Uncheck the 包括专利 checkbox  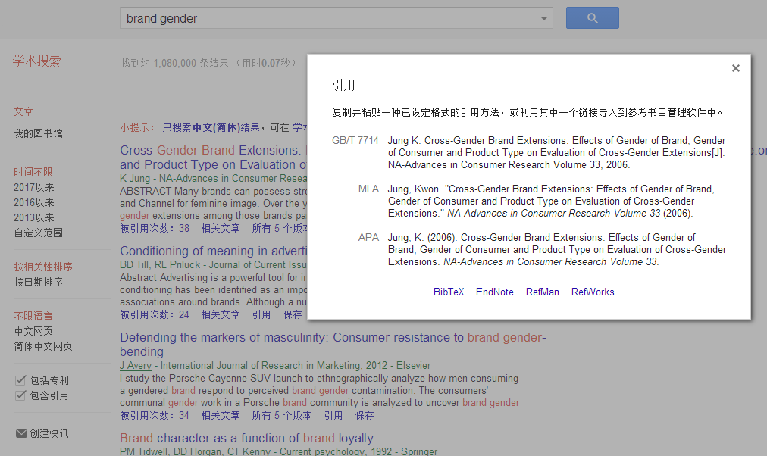click(x=20, y=379)
